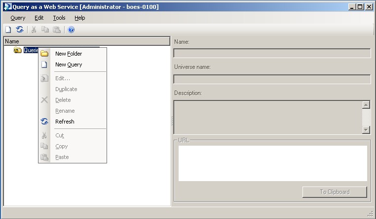Click Cut in the context menu
This screenshot has height=219, width=376.
click(x=73, y=135)
